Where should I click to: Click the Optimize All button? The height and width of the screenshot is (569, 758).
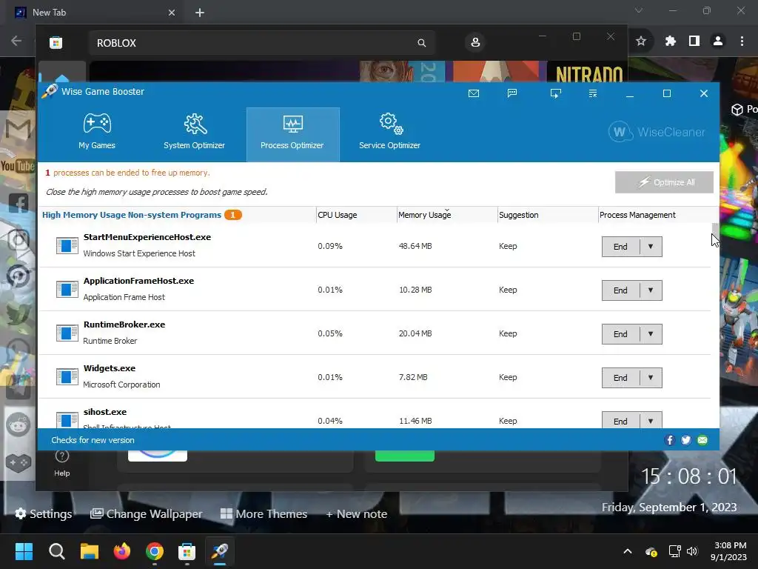coord(664,182)
